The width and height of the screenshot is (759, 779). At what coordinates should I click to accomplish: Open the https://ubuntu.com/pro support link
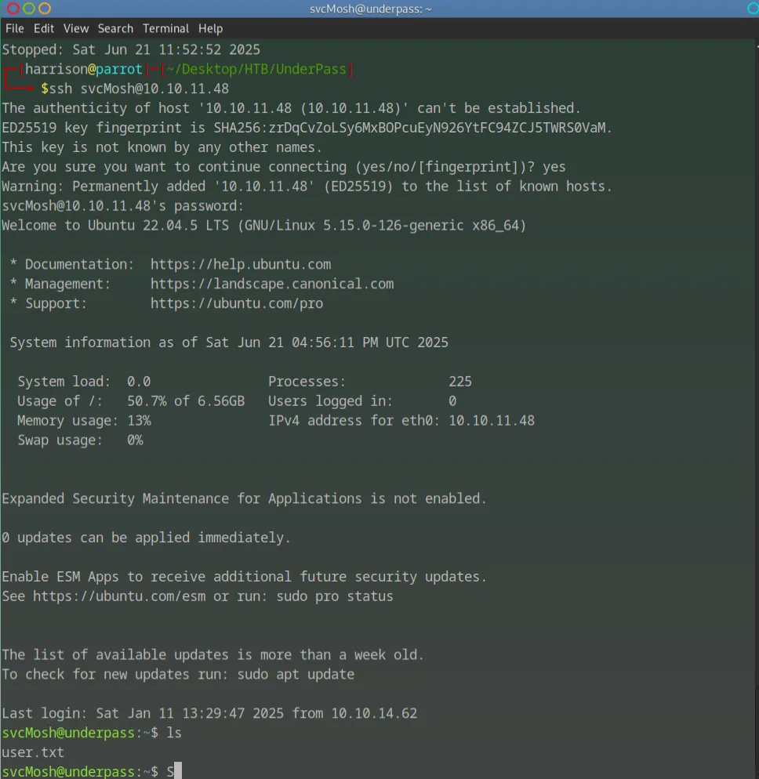(237, 303)
